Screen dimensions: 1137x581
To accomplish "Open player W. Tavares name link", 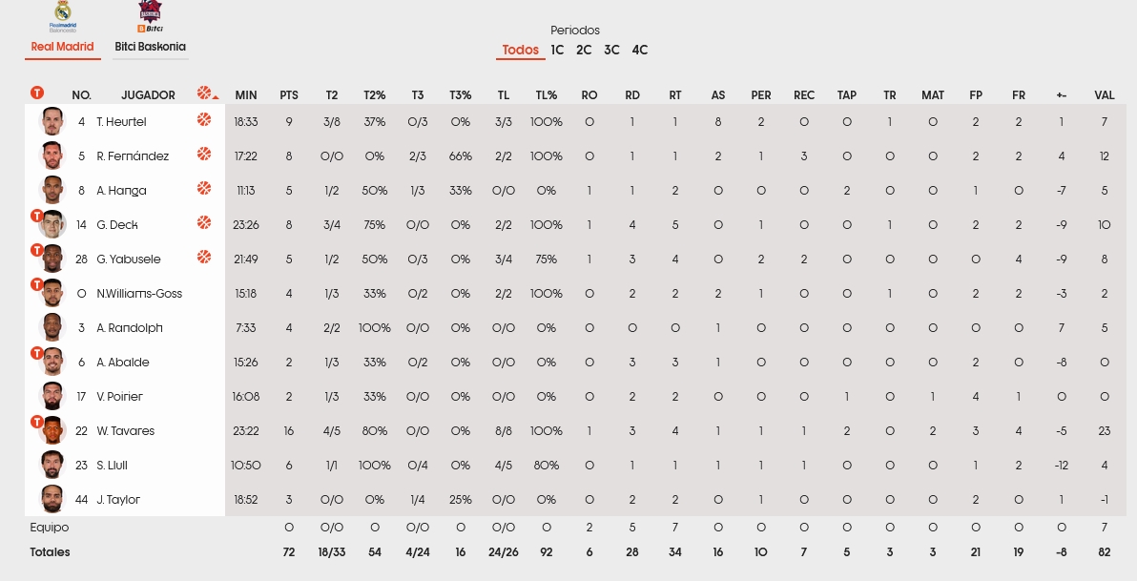I will tap(125, 431).
